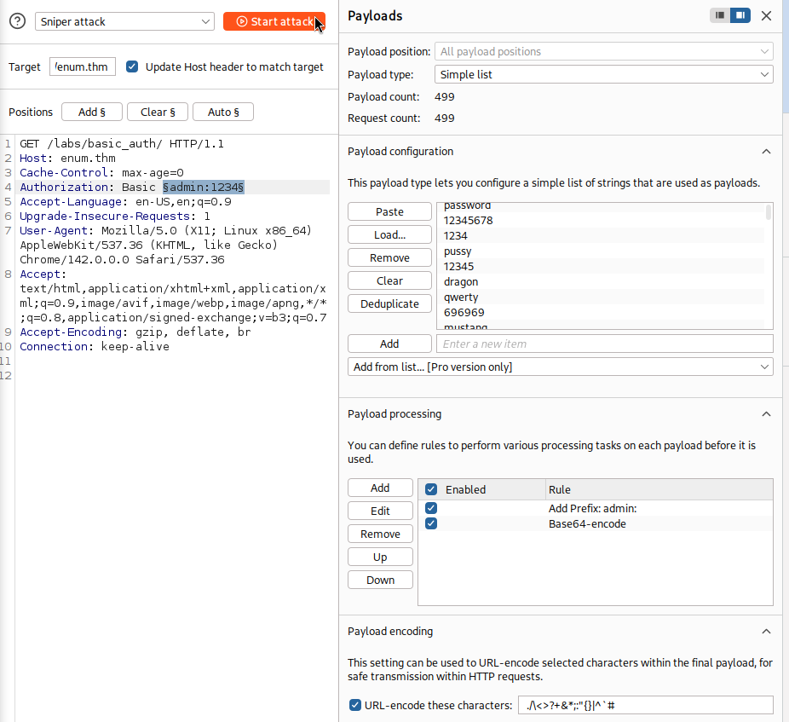Open Add from list Pro version dropdown
The height and width of the screenshot is (722, 789).
pyautogui.click(x=560, y=367)
